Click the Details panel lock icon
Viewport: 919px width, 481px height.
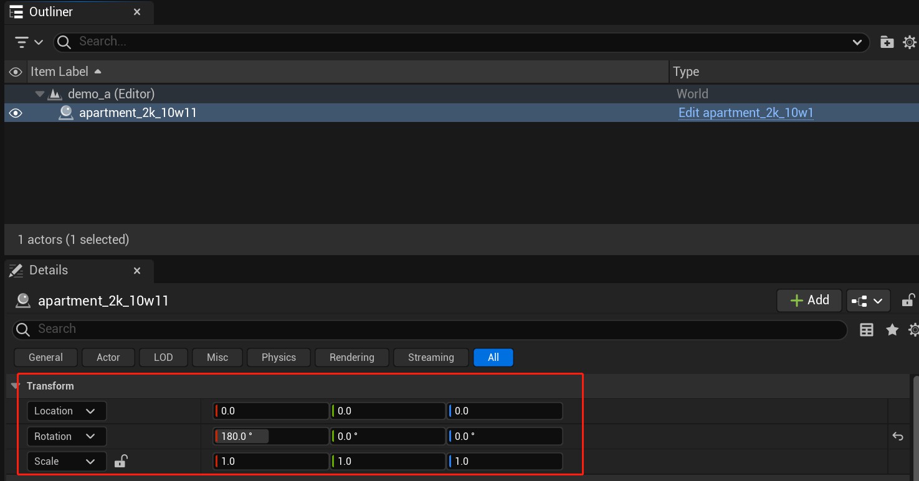tap(908, 301)
